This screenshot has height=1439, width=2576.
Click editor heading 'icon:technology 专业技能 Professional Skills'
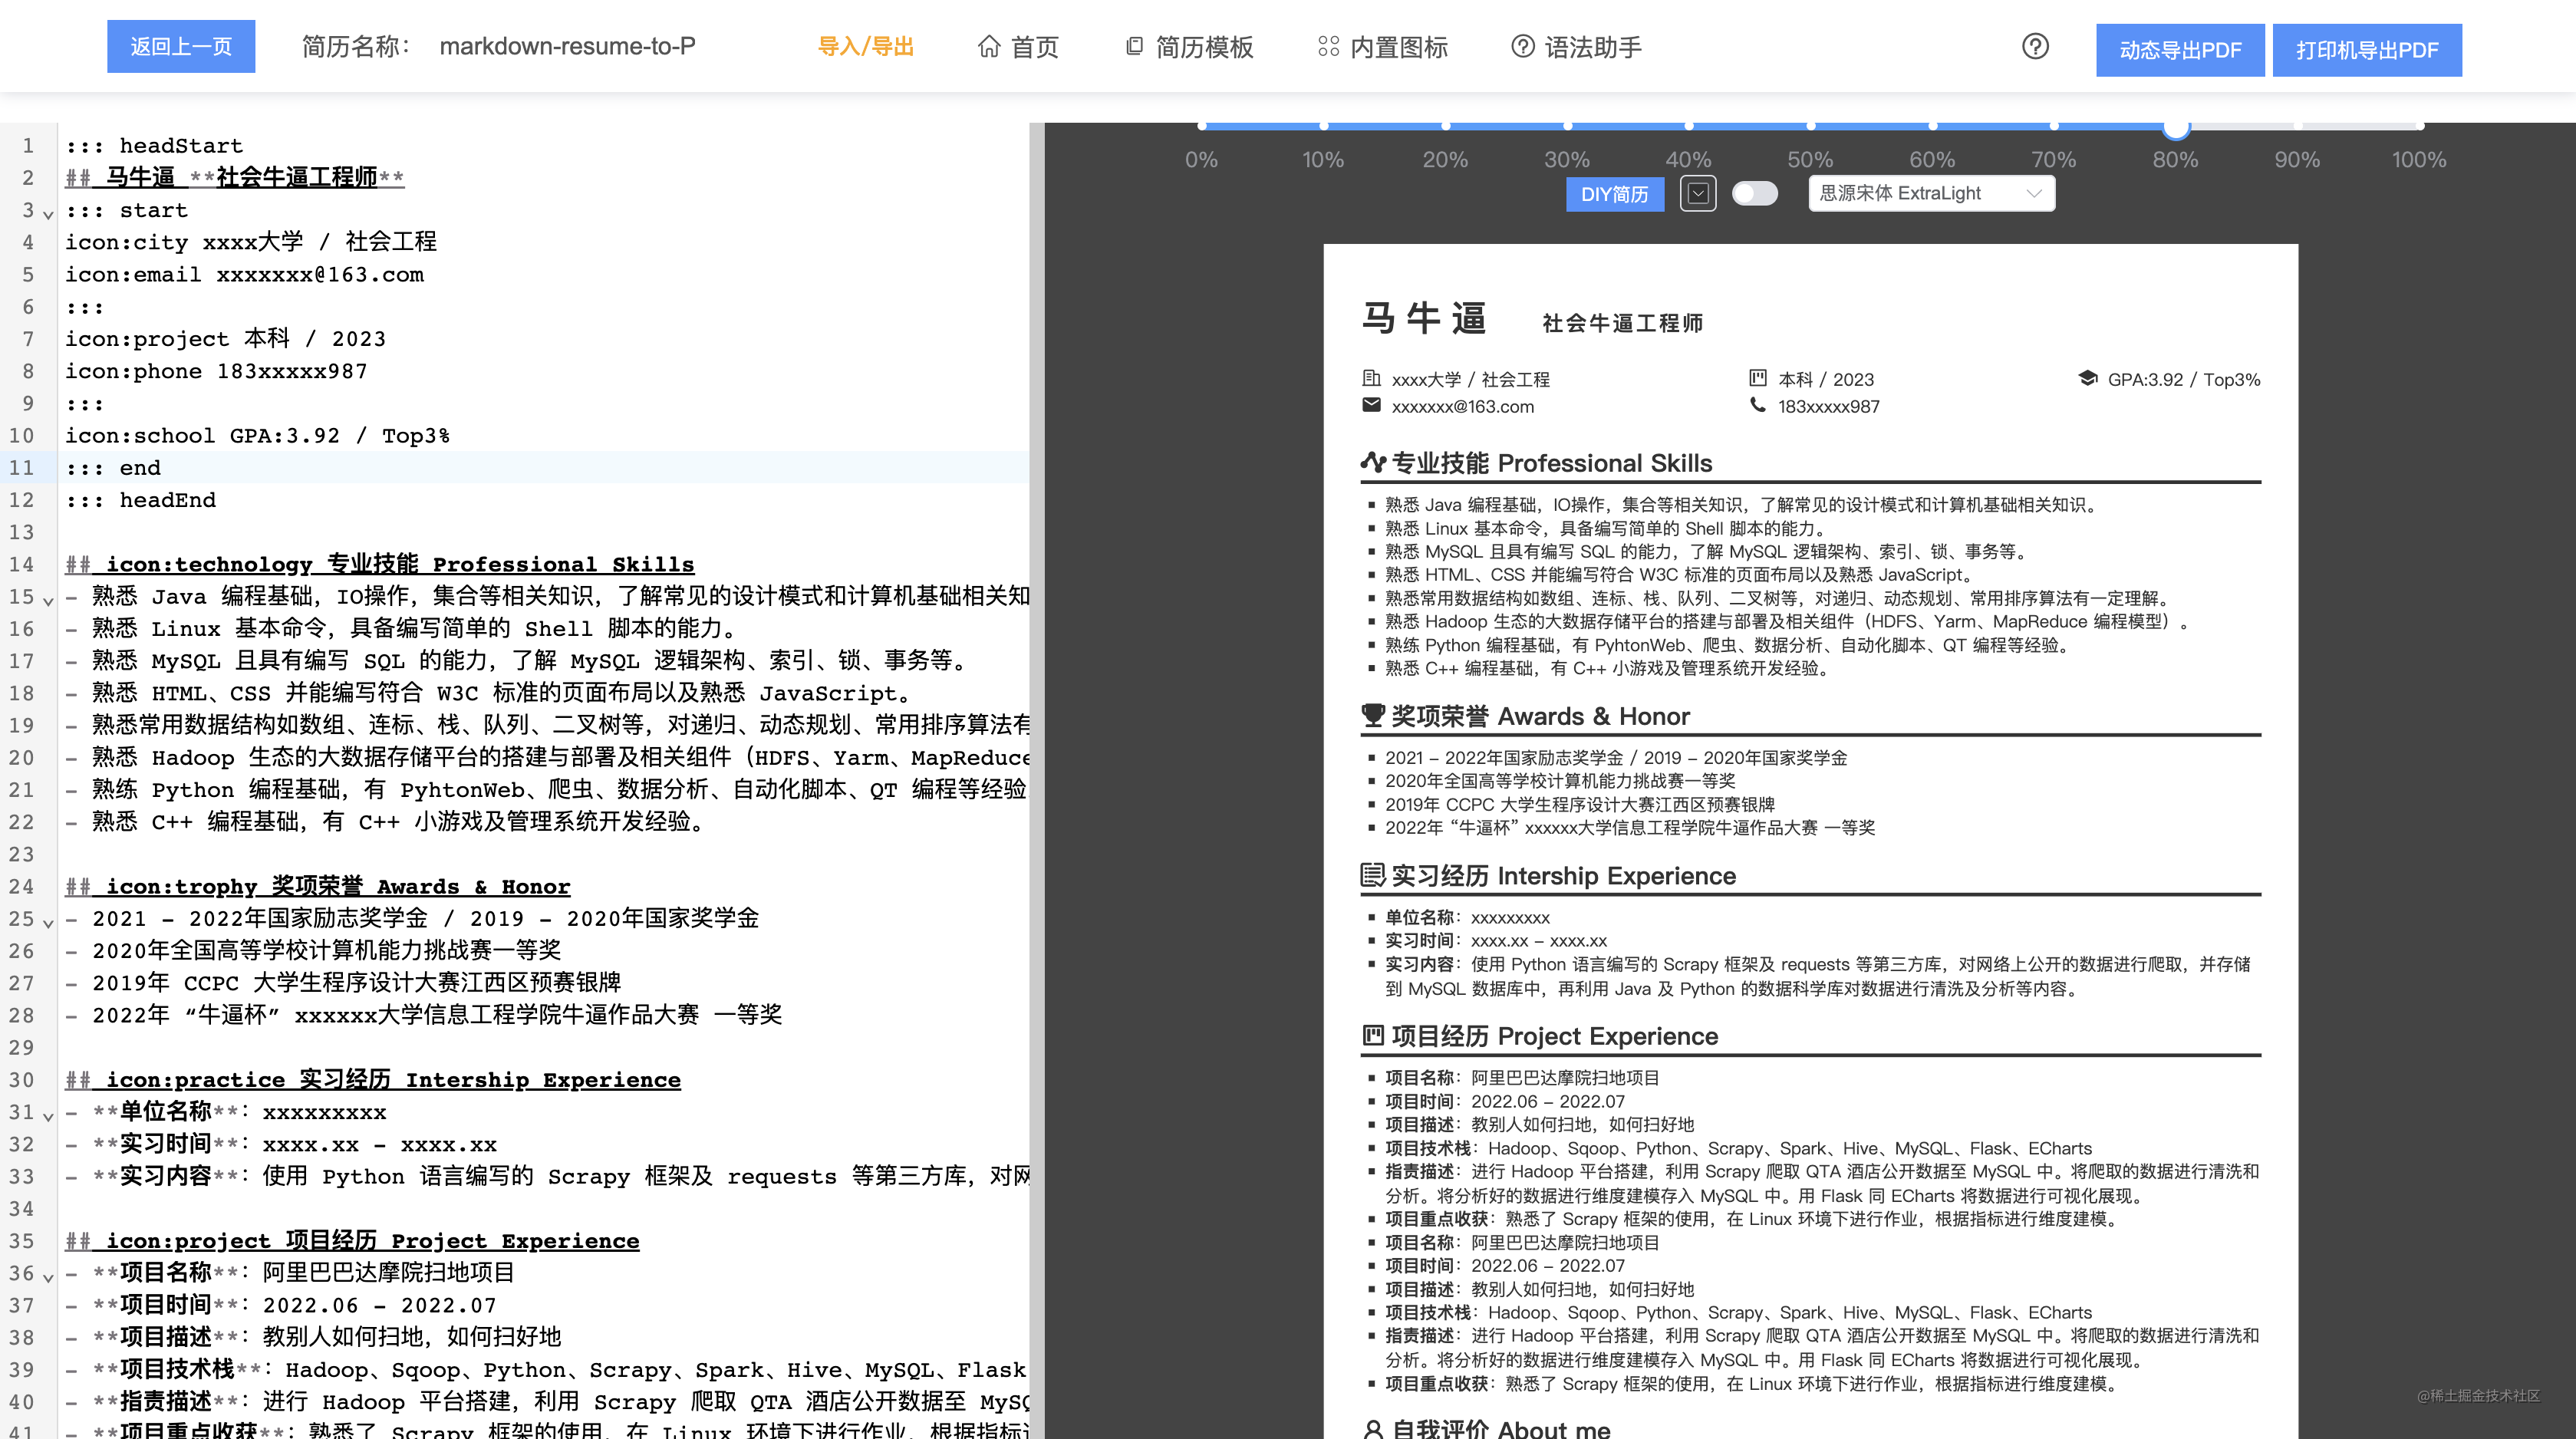(x=380, y=564)
